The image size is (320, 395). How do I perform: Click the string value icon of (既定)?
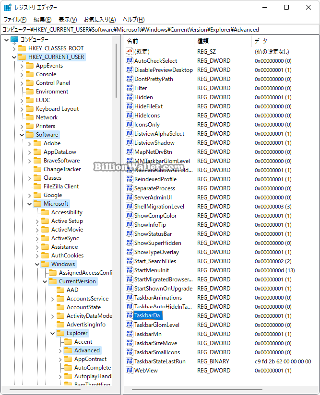tap(130, 51)
